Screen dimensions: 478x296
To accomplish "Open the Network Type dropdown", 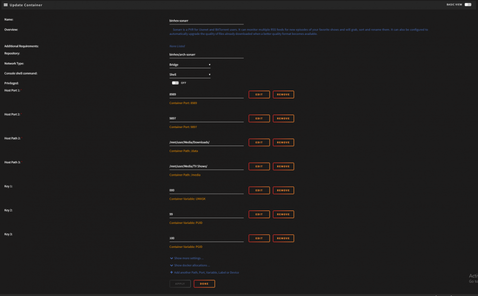I will coord(190,64).
